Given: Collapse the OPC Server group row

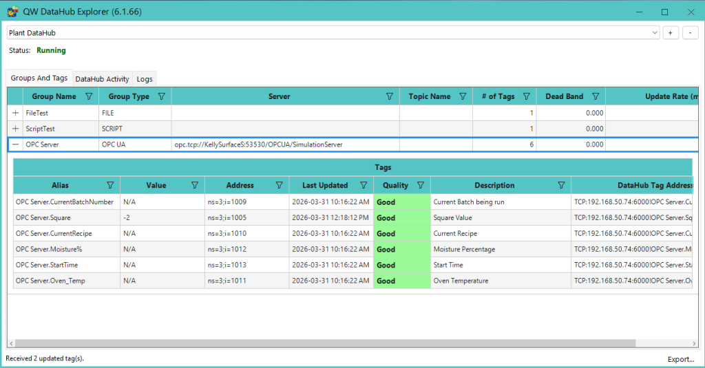Looking at the screenshot, I should 15,144.
